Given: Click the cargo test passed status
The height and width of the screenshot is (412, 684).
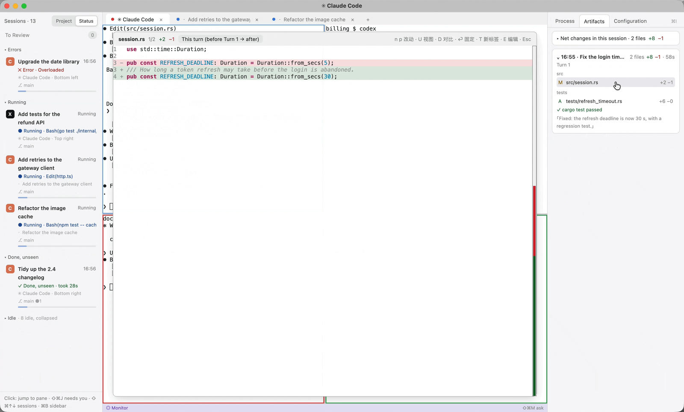Looking at the screenshot, I should point(579,110).
